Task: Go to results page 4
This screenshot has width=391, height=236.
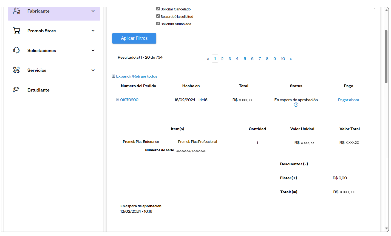Action: pos(237,59)
